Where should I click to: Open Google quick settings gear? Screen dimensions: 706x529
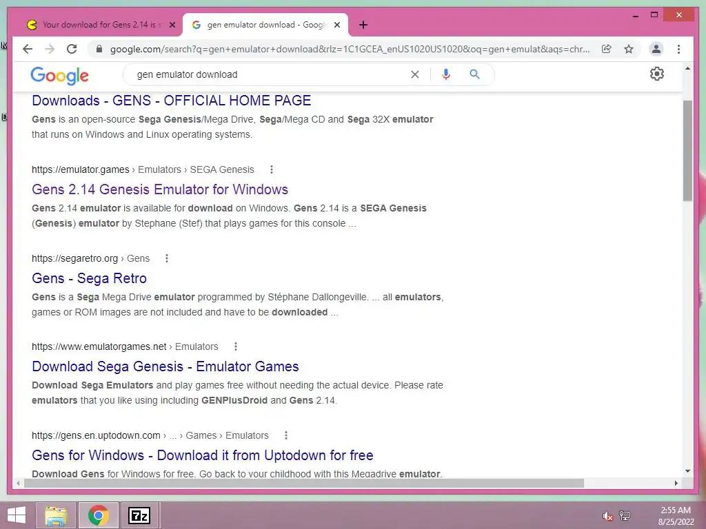point(657,74)
